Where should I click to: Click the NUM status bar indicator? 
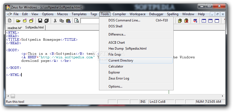[x=200, y=102]
